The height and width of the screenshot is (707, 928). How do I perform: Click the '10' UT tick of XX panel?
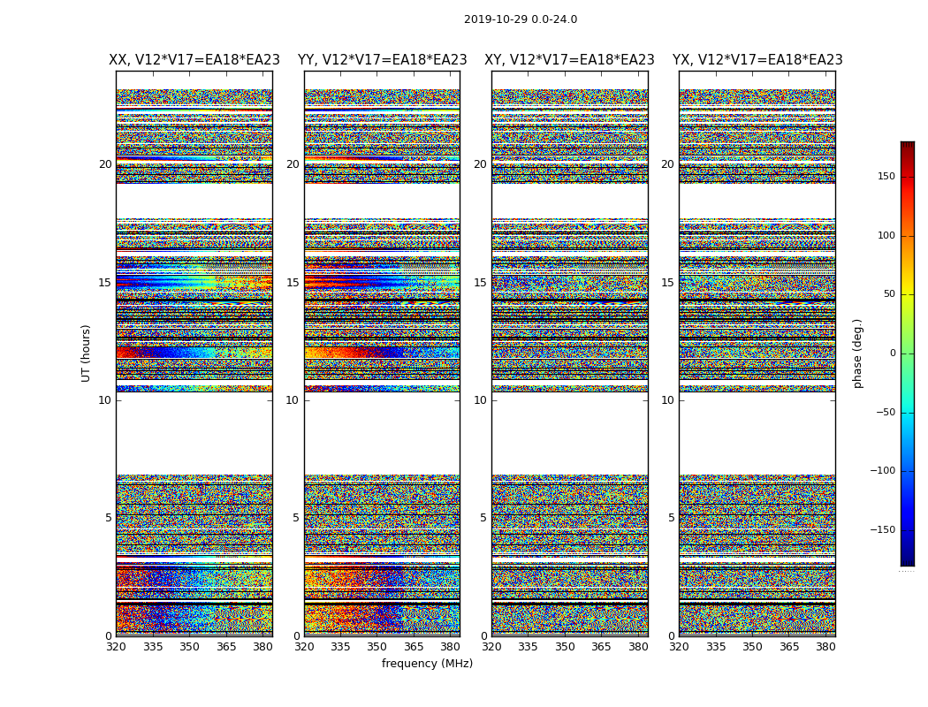[105, 400]
